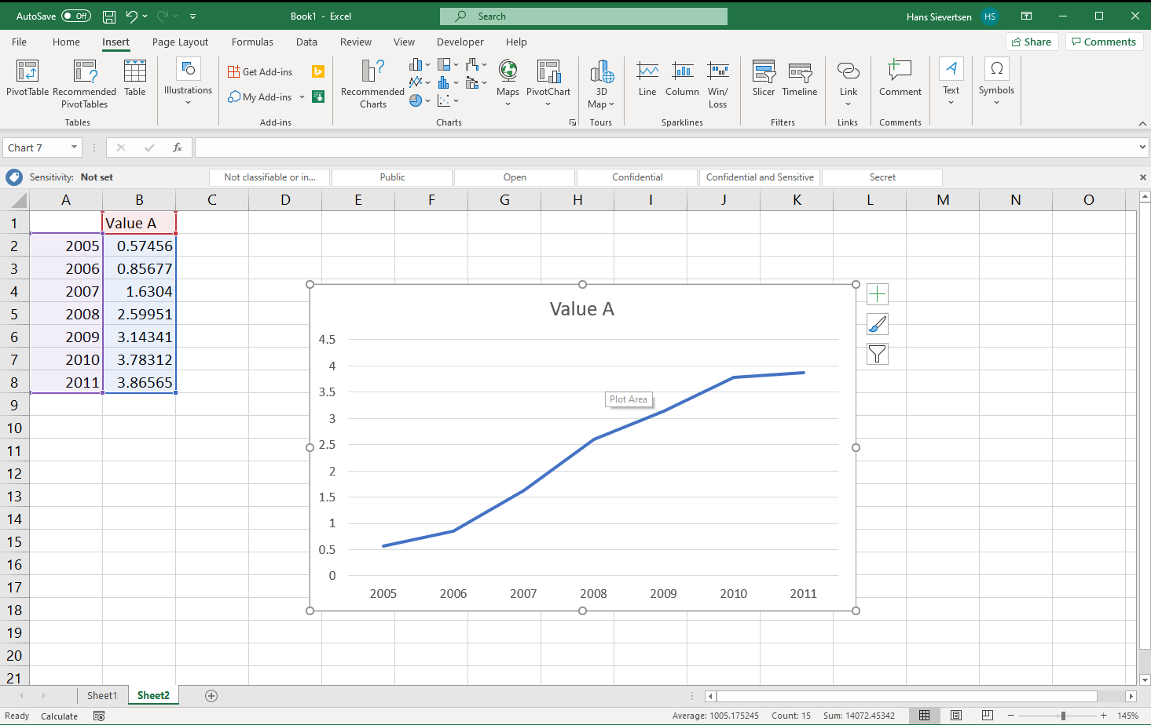
Task: Zoom out with minus button
Action: [x=1011, y=716]
